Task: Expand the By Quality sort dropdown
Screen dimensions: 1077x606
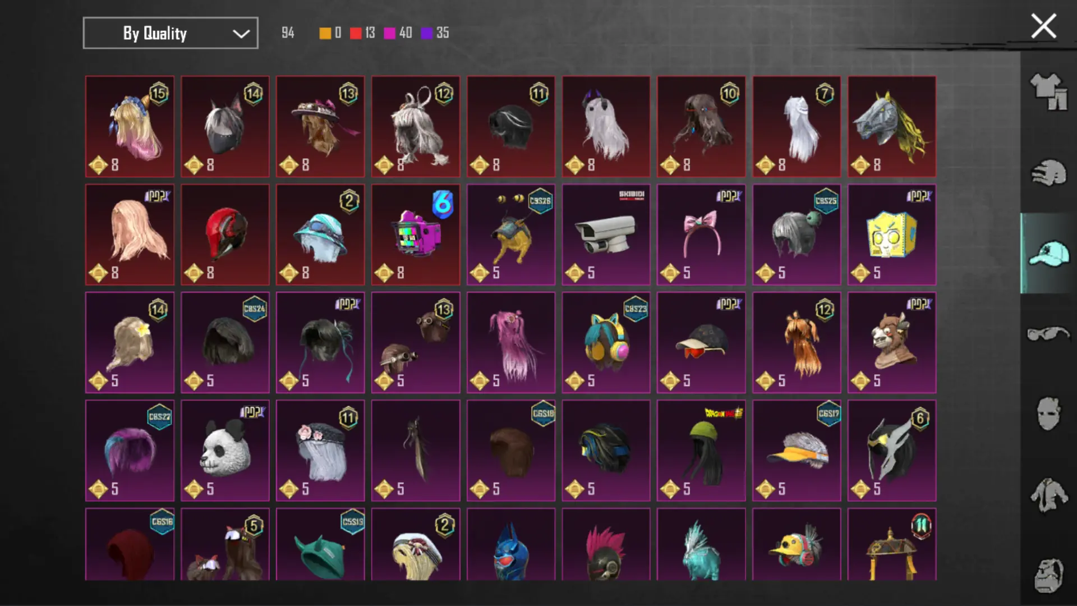Action: [171, 33]
